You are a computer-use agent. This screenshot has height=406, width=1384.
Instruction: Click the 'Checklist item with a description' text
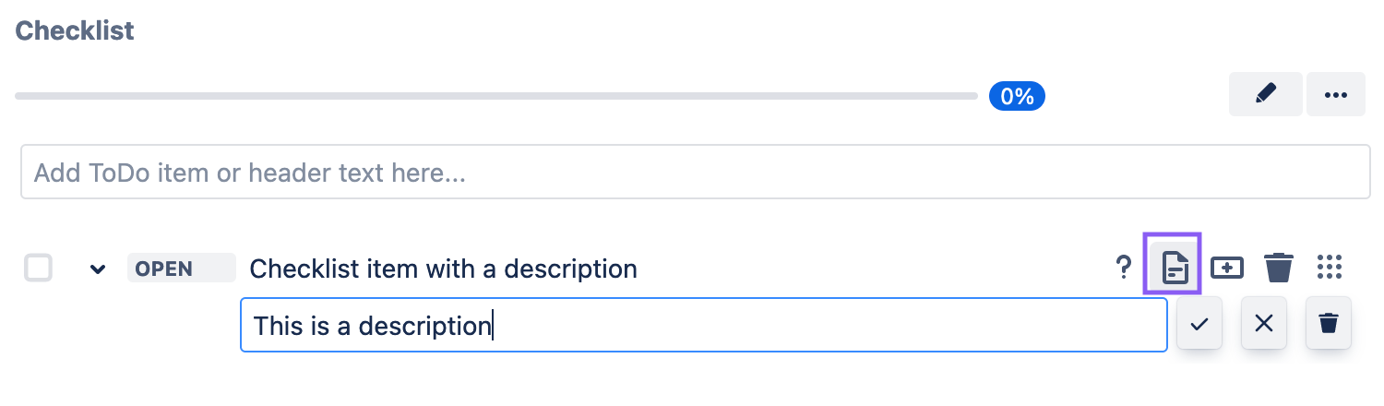pyautogui.click(x=443, y=269)
